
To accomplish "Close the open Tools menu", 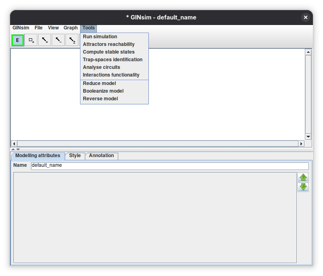I will click(88, 28).
